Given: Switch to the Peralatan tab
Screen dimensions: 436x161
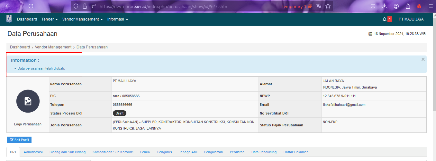Looking at the screenshot, I should [237, 152].
